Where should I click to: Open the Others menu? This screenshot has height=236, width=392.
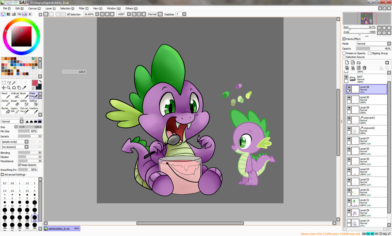pos(131,9)
